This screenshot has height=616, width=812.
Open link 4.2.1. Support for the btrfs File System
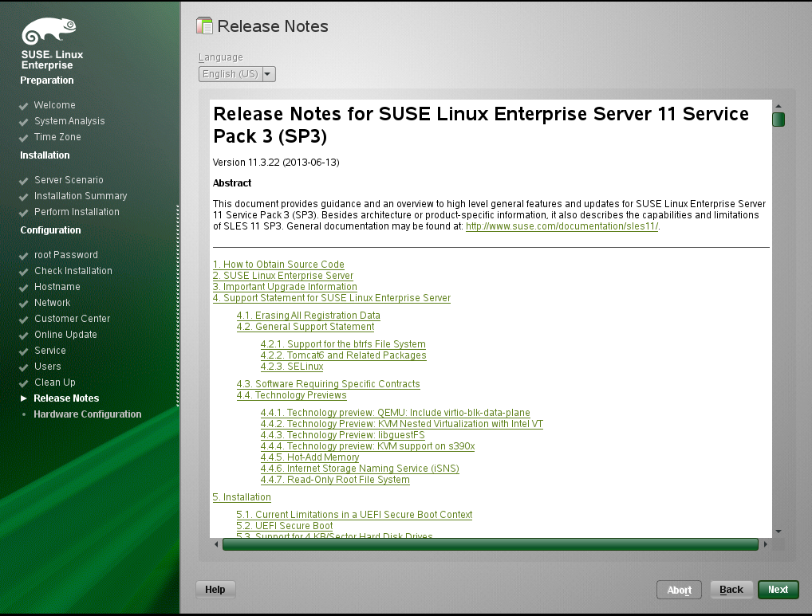(x=343, y=344)
